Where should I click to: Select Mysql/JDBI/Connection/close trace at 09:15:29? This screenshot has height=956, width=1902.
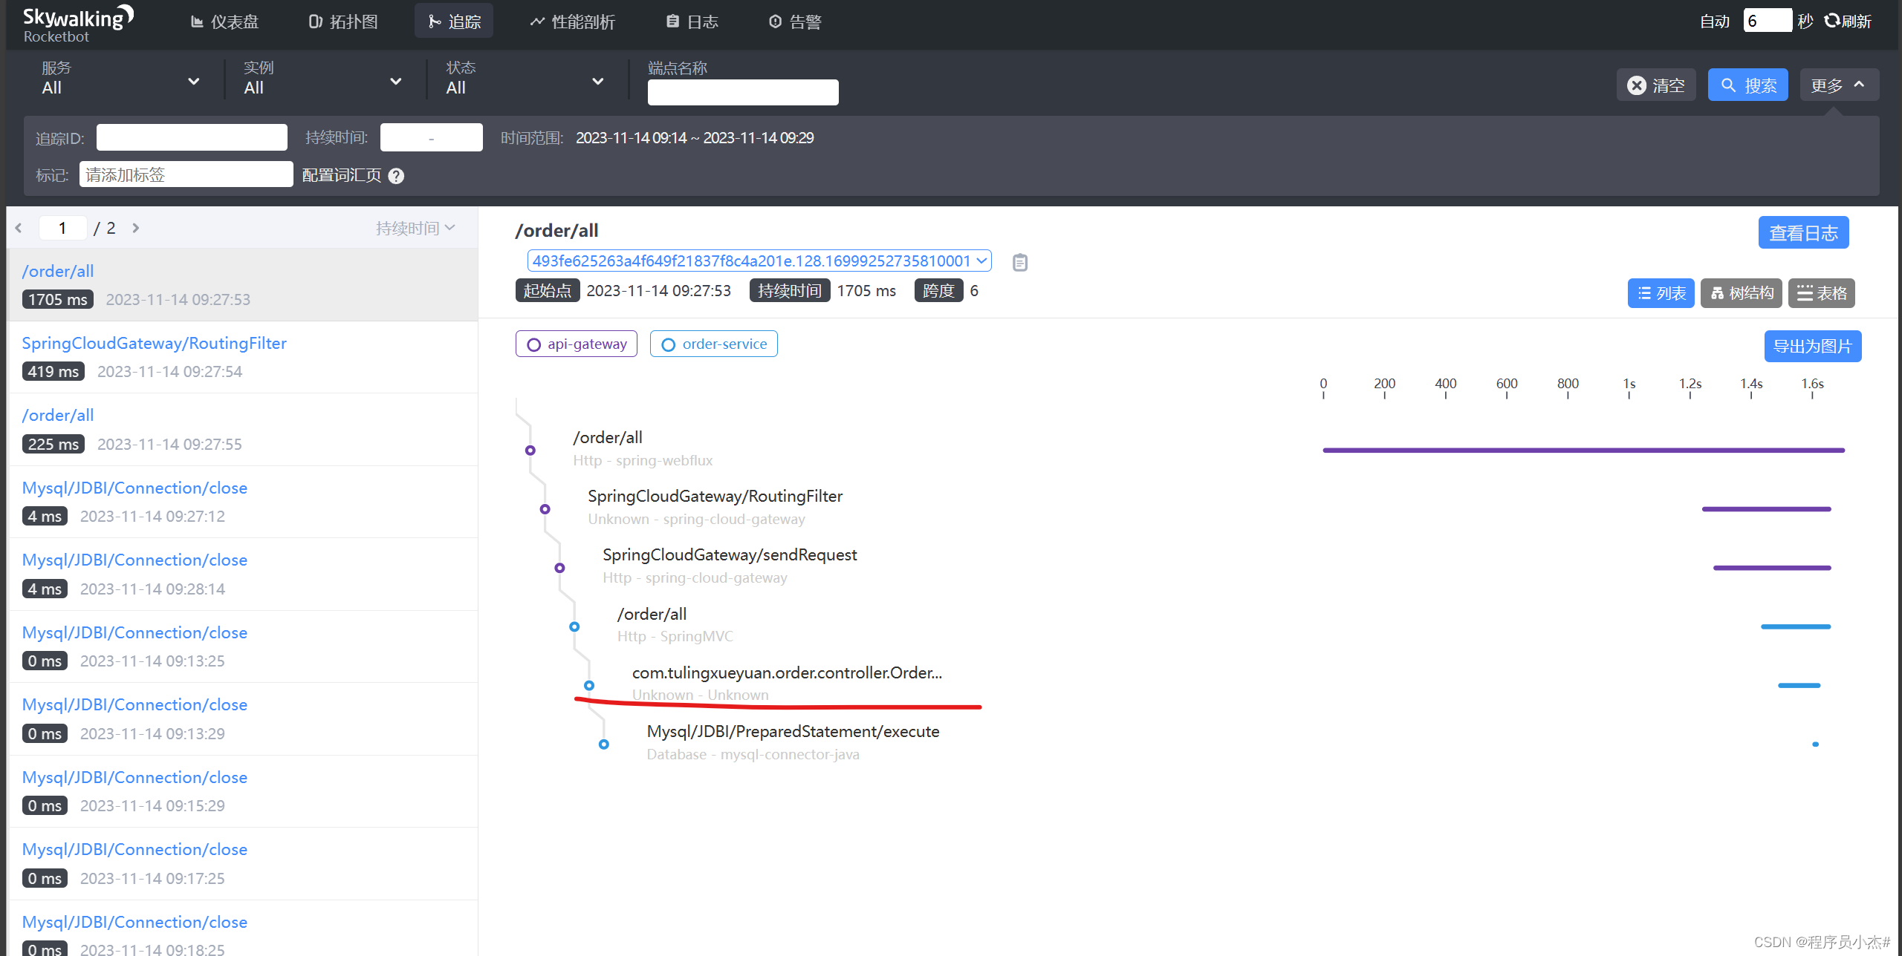click(242, 791)
